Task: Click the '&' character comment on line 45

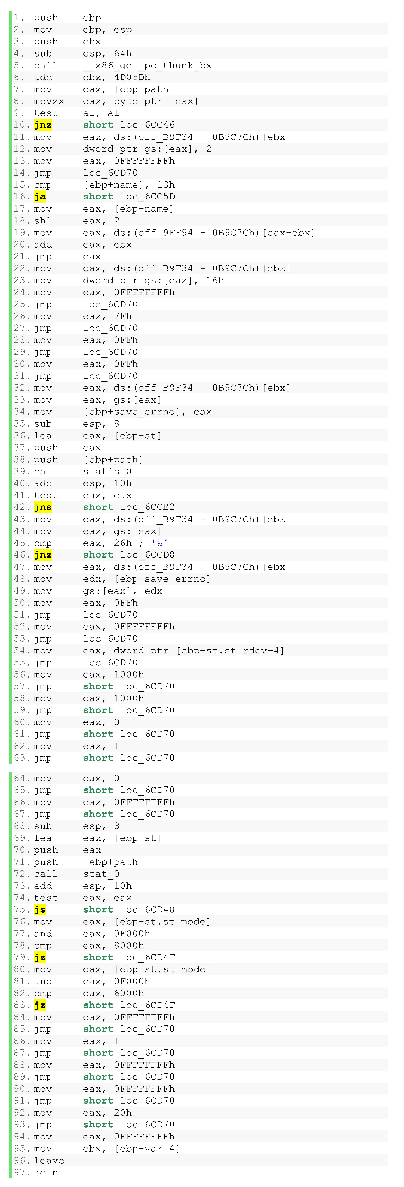Action: [x=159, y=543]
